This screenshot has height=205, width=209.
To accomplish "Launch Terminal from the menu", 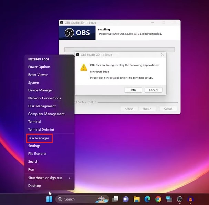I will pyautogui.click(x=49, y=122).
